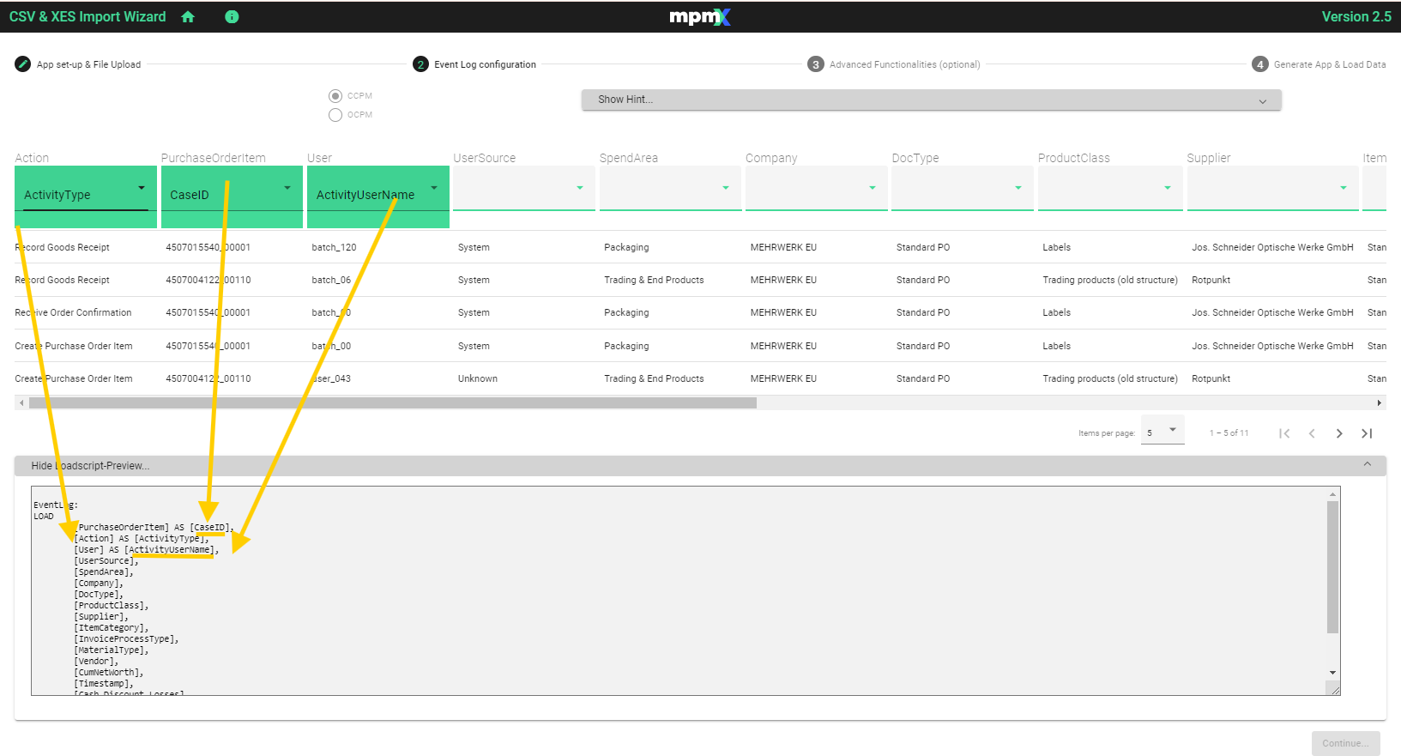Open the Items per page dropdown
Screen dimensions: 1401x756
tap(1162, 432)
